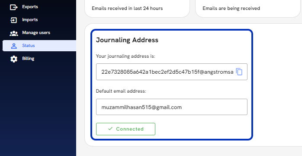Click the 'Your journaling address is' label
The image size is (302, 156).
[125, 56]
